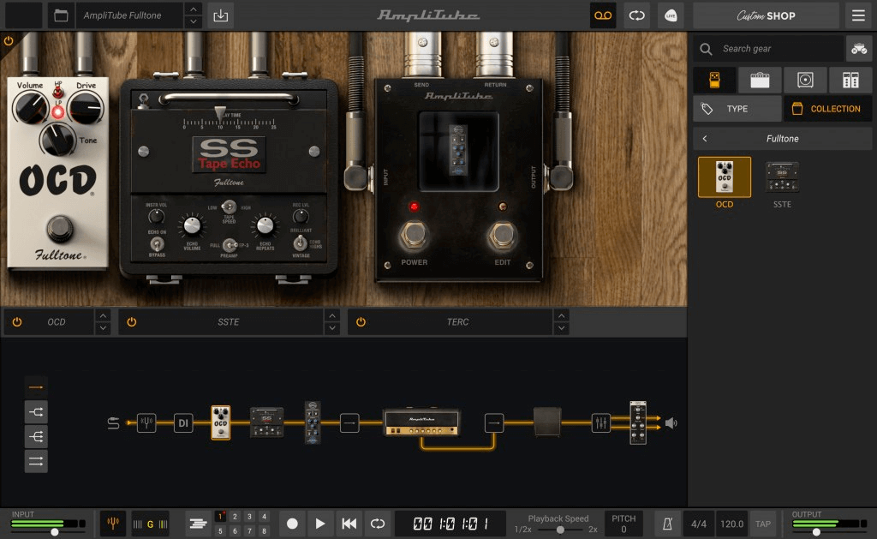Collapse the Fulltone collection with the back chevron
This screenshot has height=539, width=877.
point(705,138)
